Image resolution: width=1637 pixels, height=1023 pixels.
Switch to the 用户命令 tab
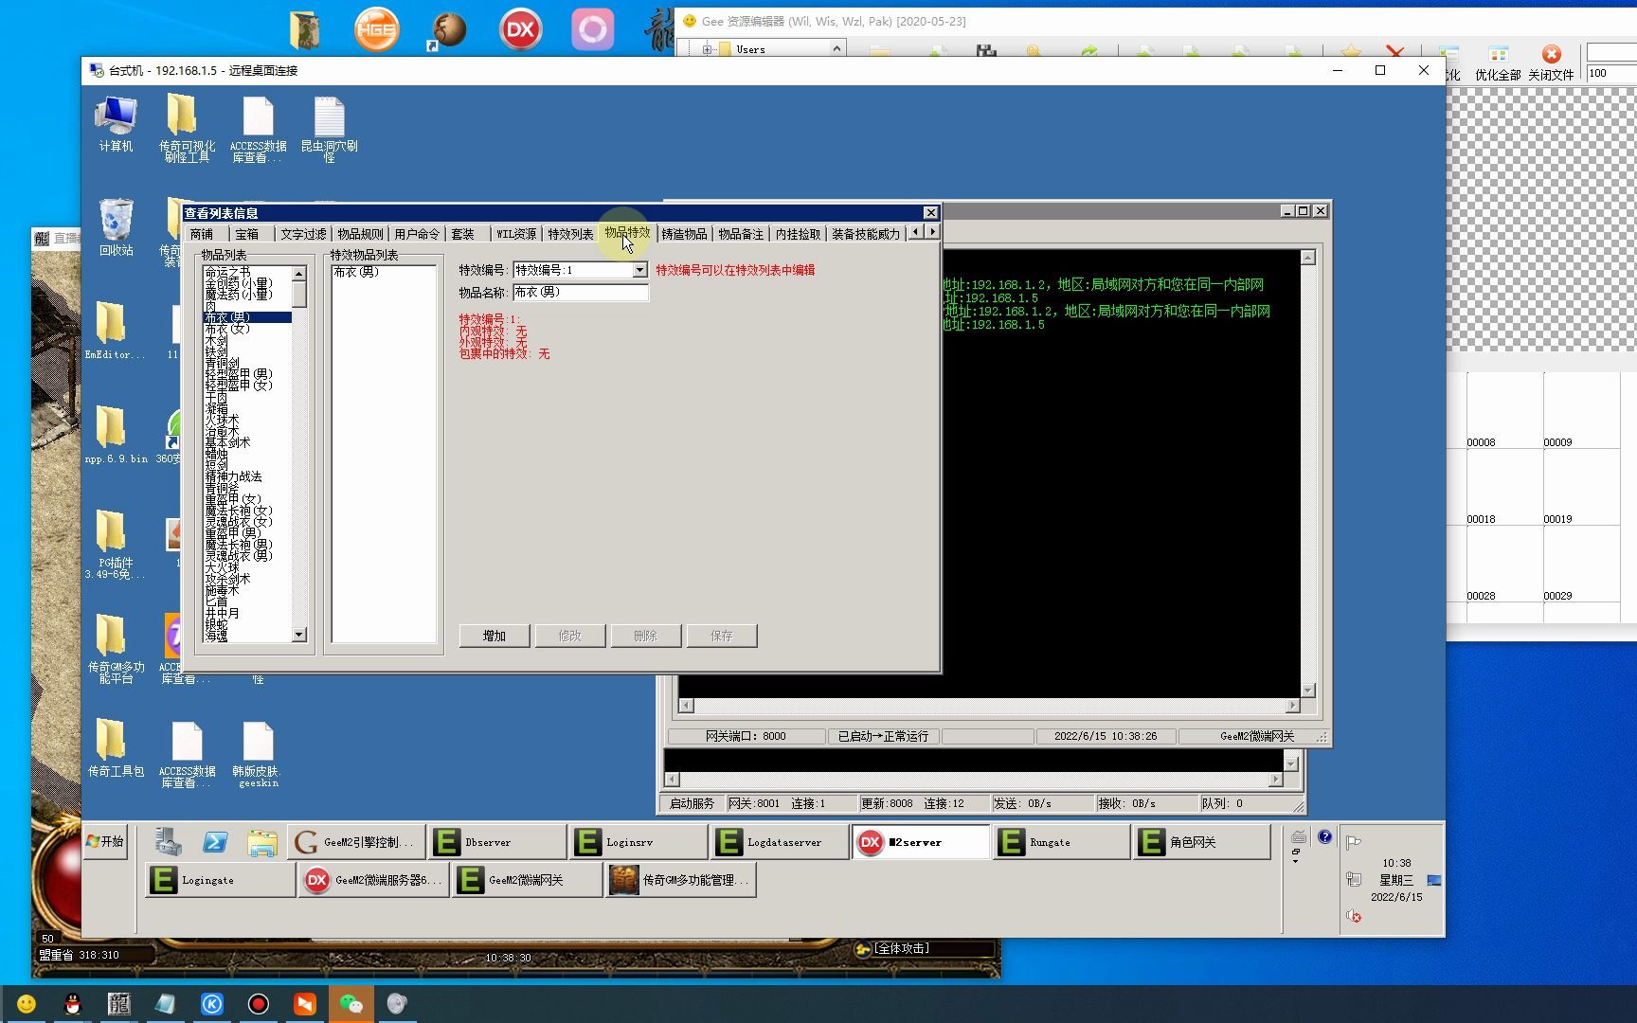[x=417, y=234]
